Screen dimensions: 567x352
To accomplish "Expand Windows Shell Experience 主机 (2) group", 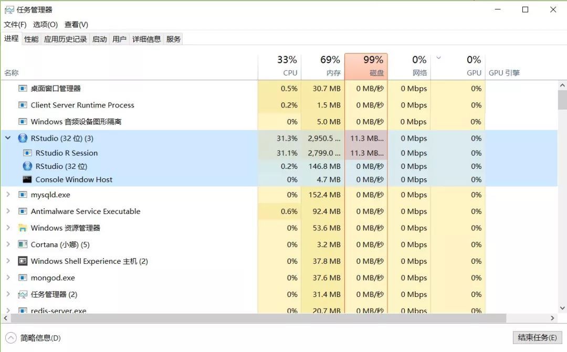I will pos(8,261).
